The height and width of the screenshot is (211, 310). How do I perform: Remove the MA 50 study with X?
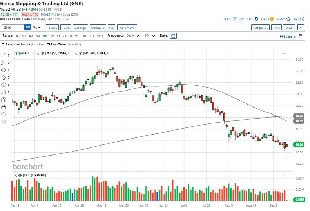(x=38, y=54)
